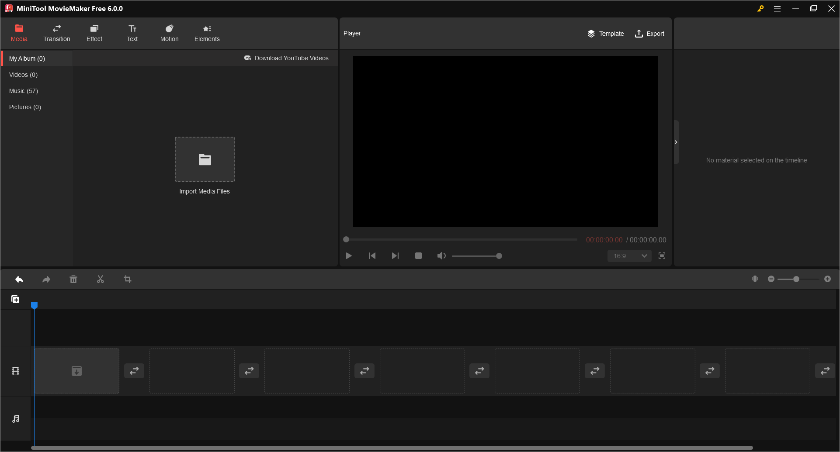Open the 16:9 aspect ratio dropdown
Screen dimensions: 840x452
pyautogui.click(x=629, y=256)
